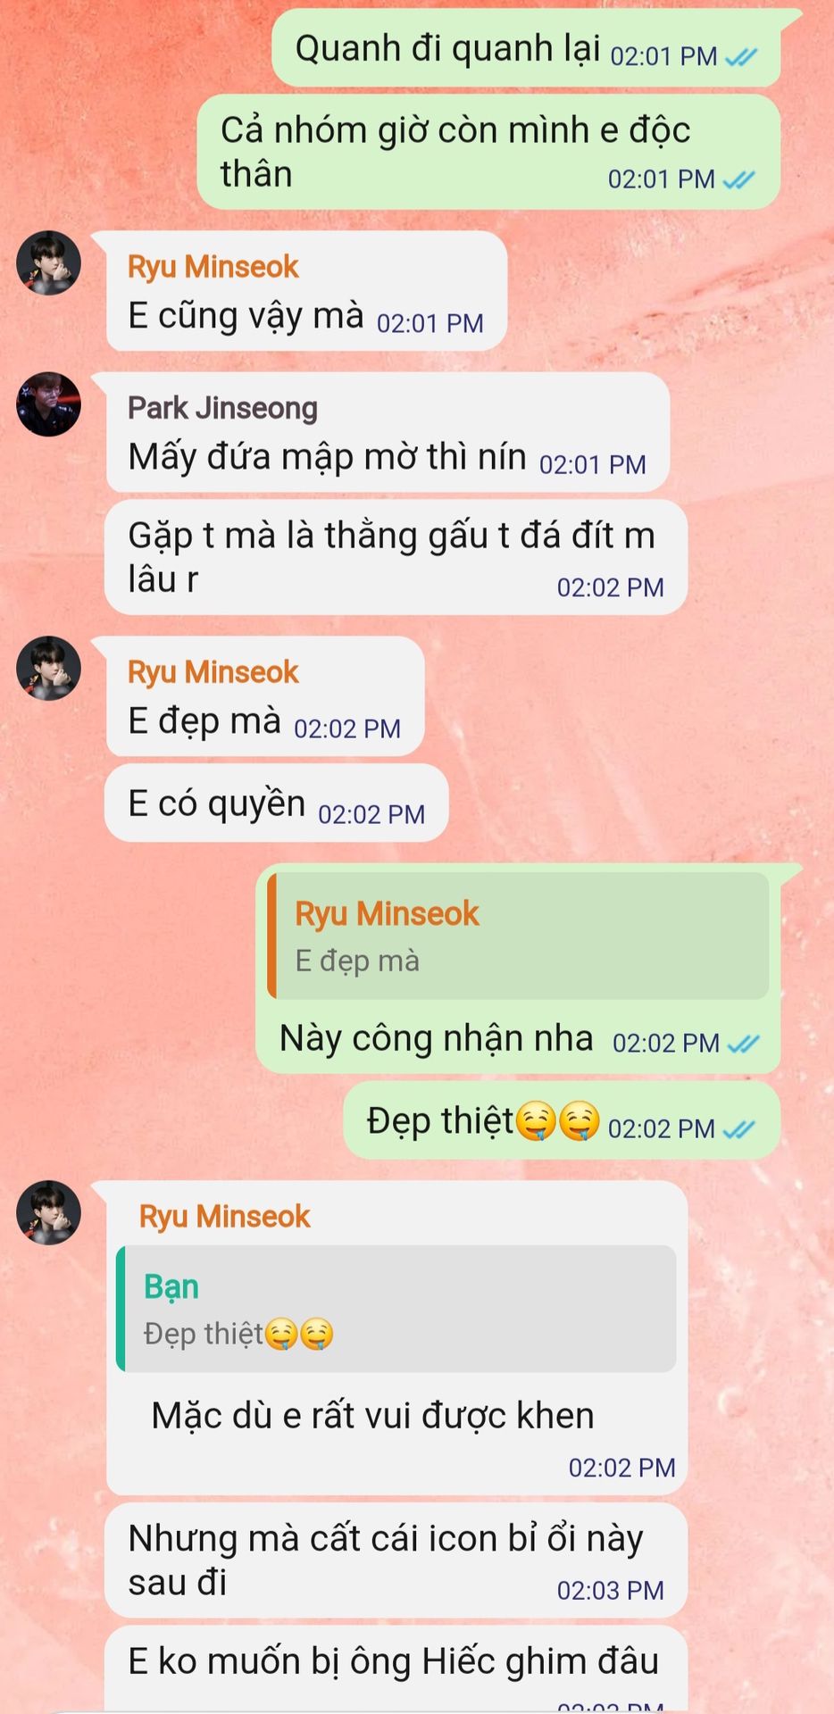Open quoted "Bạn: Đẹp thiệt" reply preview
The width and height of the screenshot is (834, 1714).
(396, 1309)
